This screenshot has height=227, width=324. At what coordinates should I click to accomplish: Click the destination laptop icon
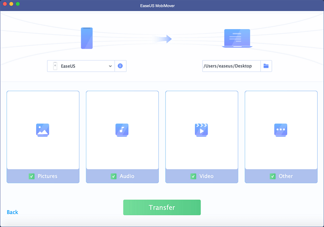tap(237, 39)
